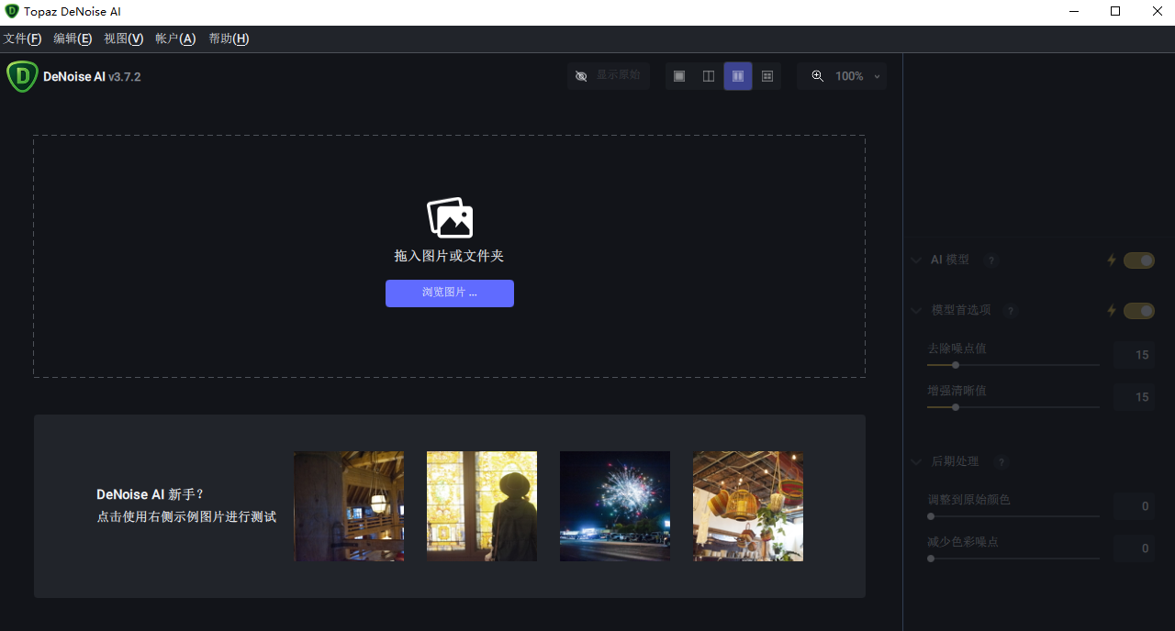Click the Topaz DeNoise AI title bar icon

[x=12, y=12]
